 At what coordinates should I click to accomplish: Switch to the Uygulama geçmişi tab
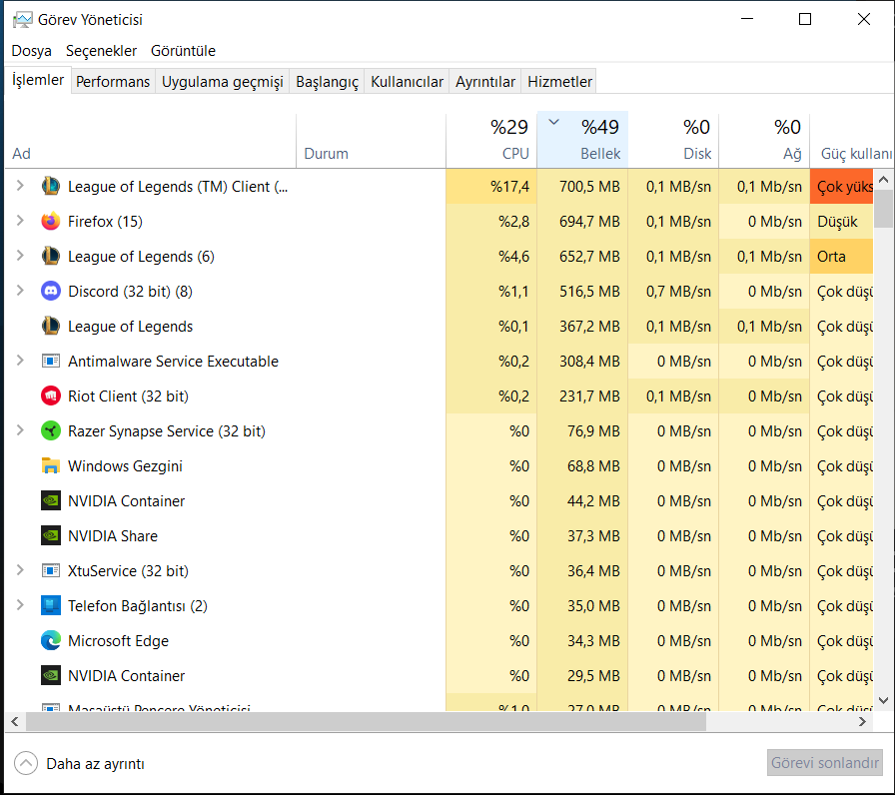[x=222, y=82]
